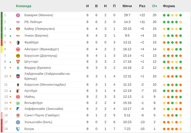191x133 pixels.
Task: Click the Eintracht Frankfurt eagle logo
Action: (18, 49)
